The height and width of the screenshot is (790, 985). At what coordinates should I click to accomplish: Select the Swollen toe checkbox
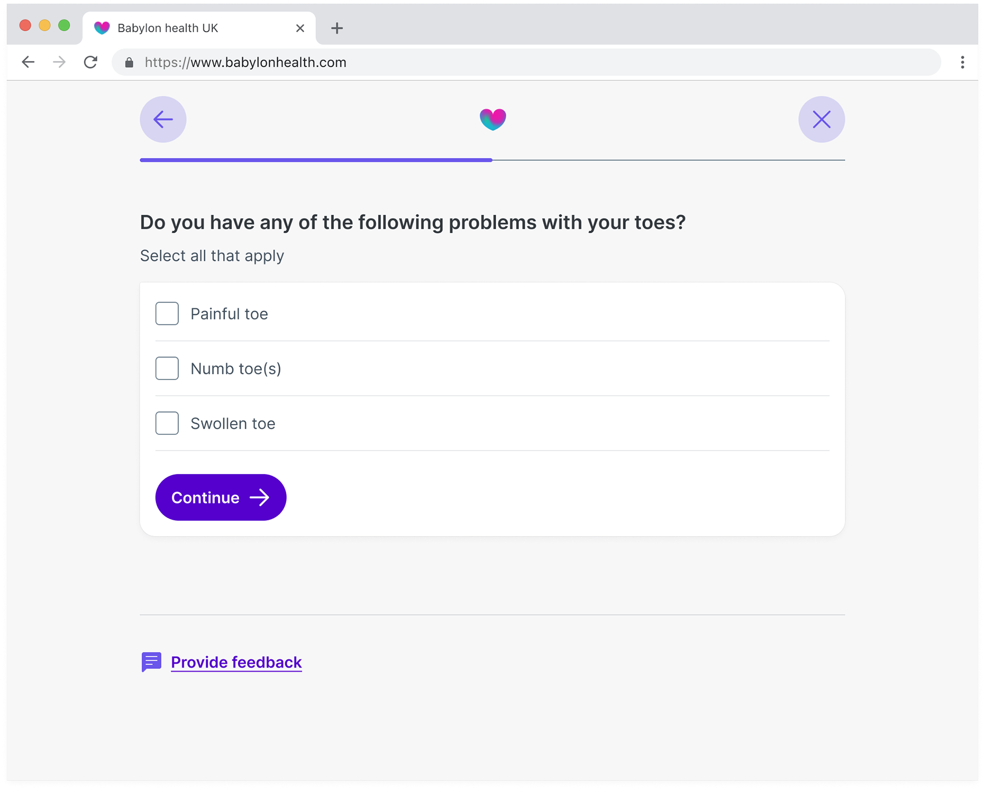167,423
